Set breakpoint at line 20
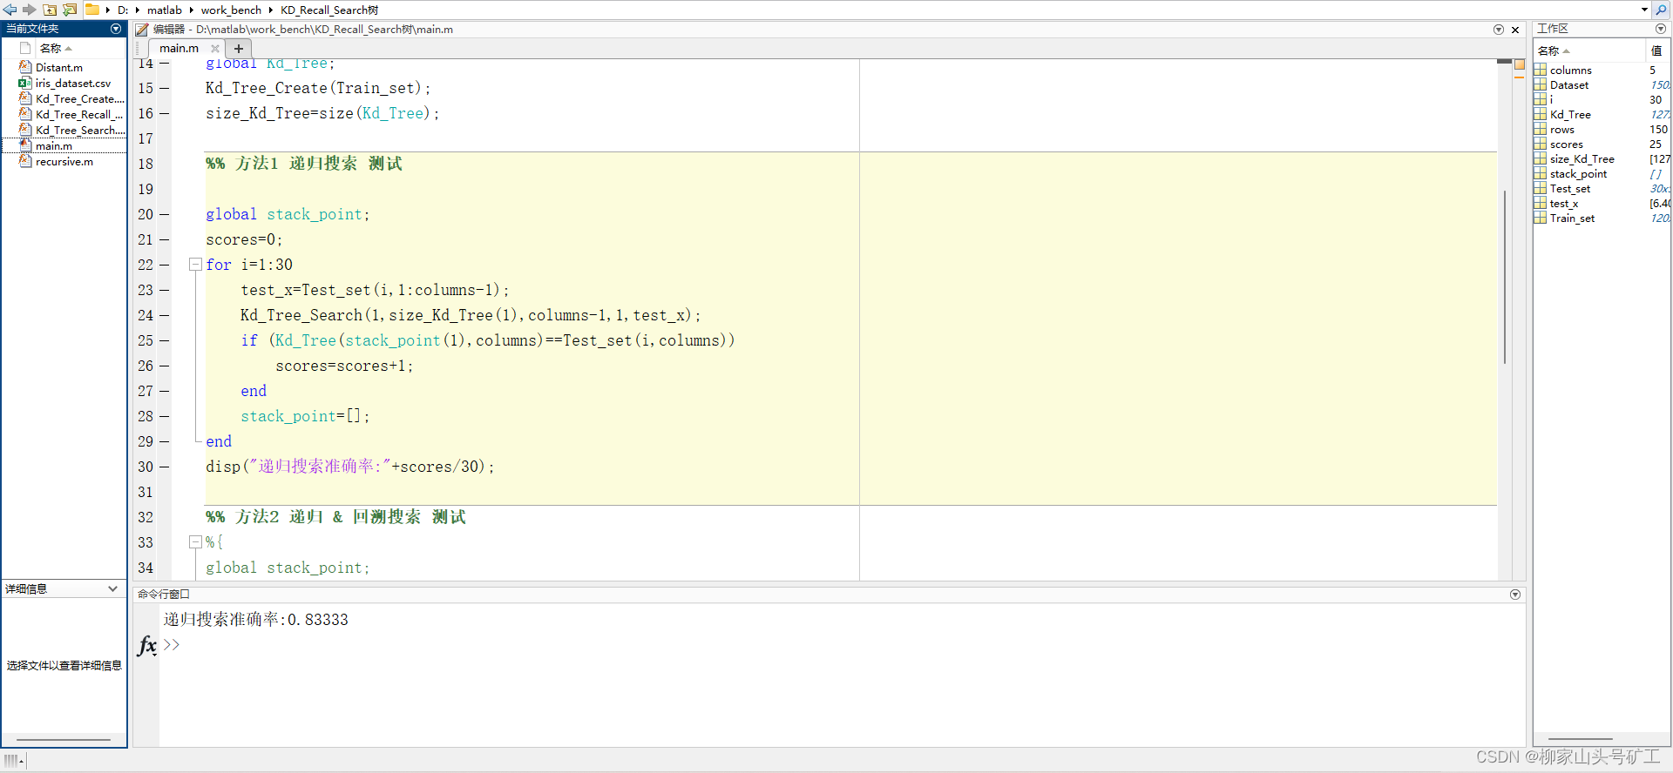 tap(165, 214)
